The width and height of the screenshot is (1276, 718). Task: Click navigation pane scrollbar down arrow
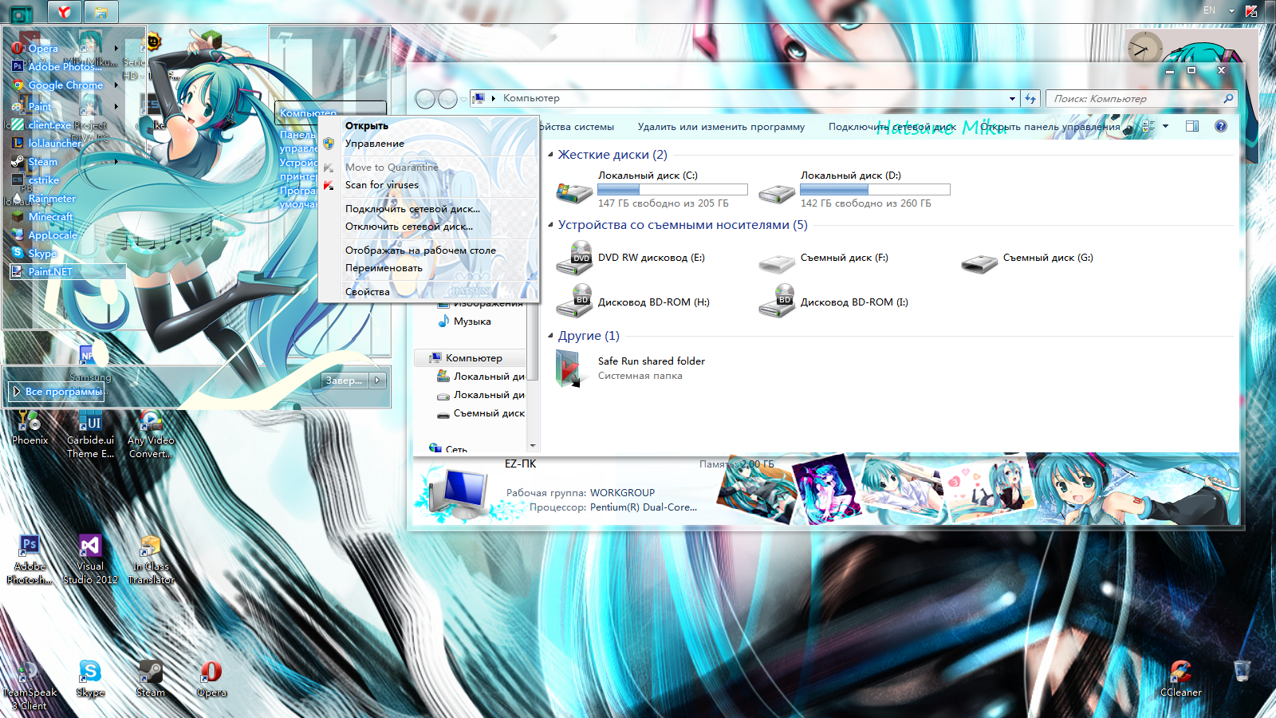tap(533, 446)
